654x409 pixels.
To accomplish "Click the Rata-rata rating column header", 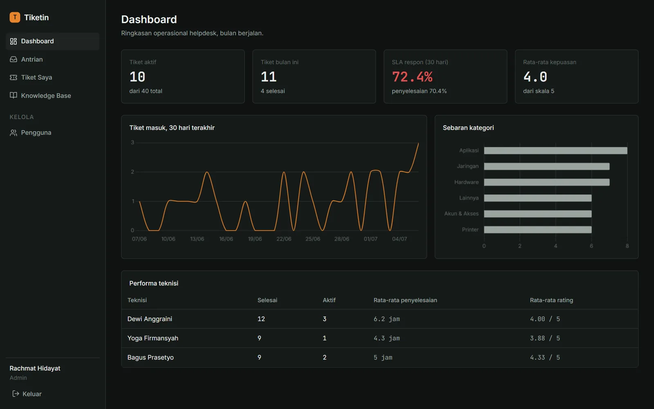I will pos(551,300).
